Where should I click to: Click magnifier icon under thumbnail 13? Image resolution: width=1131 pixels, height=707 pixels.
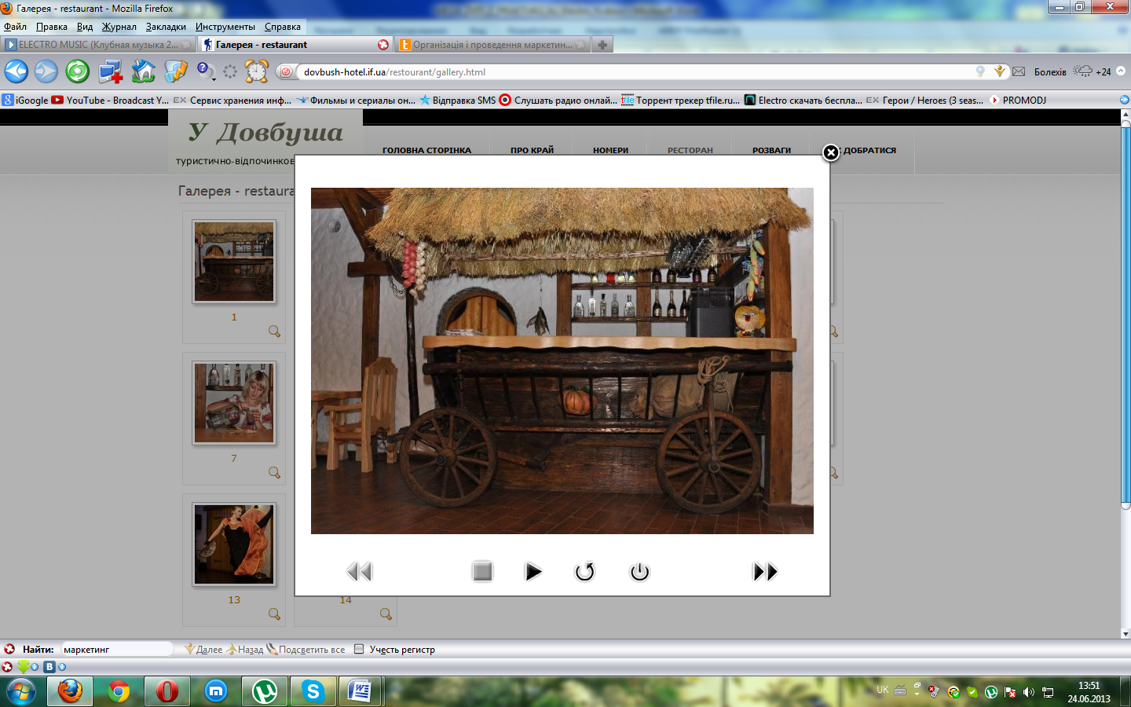click(274, 614)
